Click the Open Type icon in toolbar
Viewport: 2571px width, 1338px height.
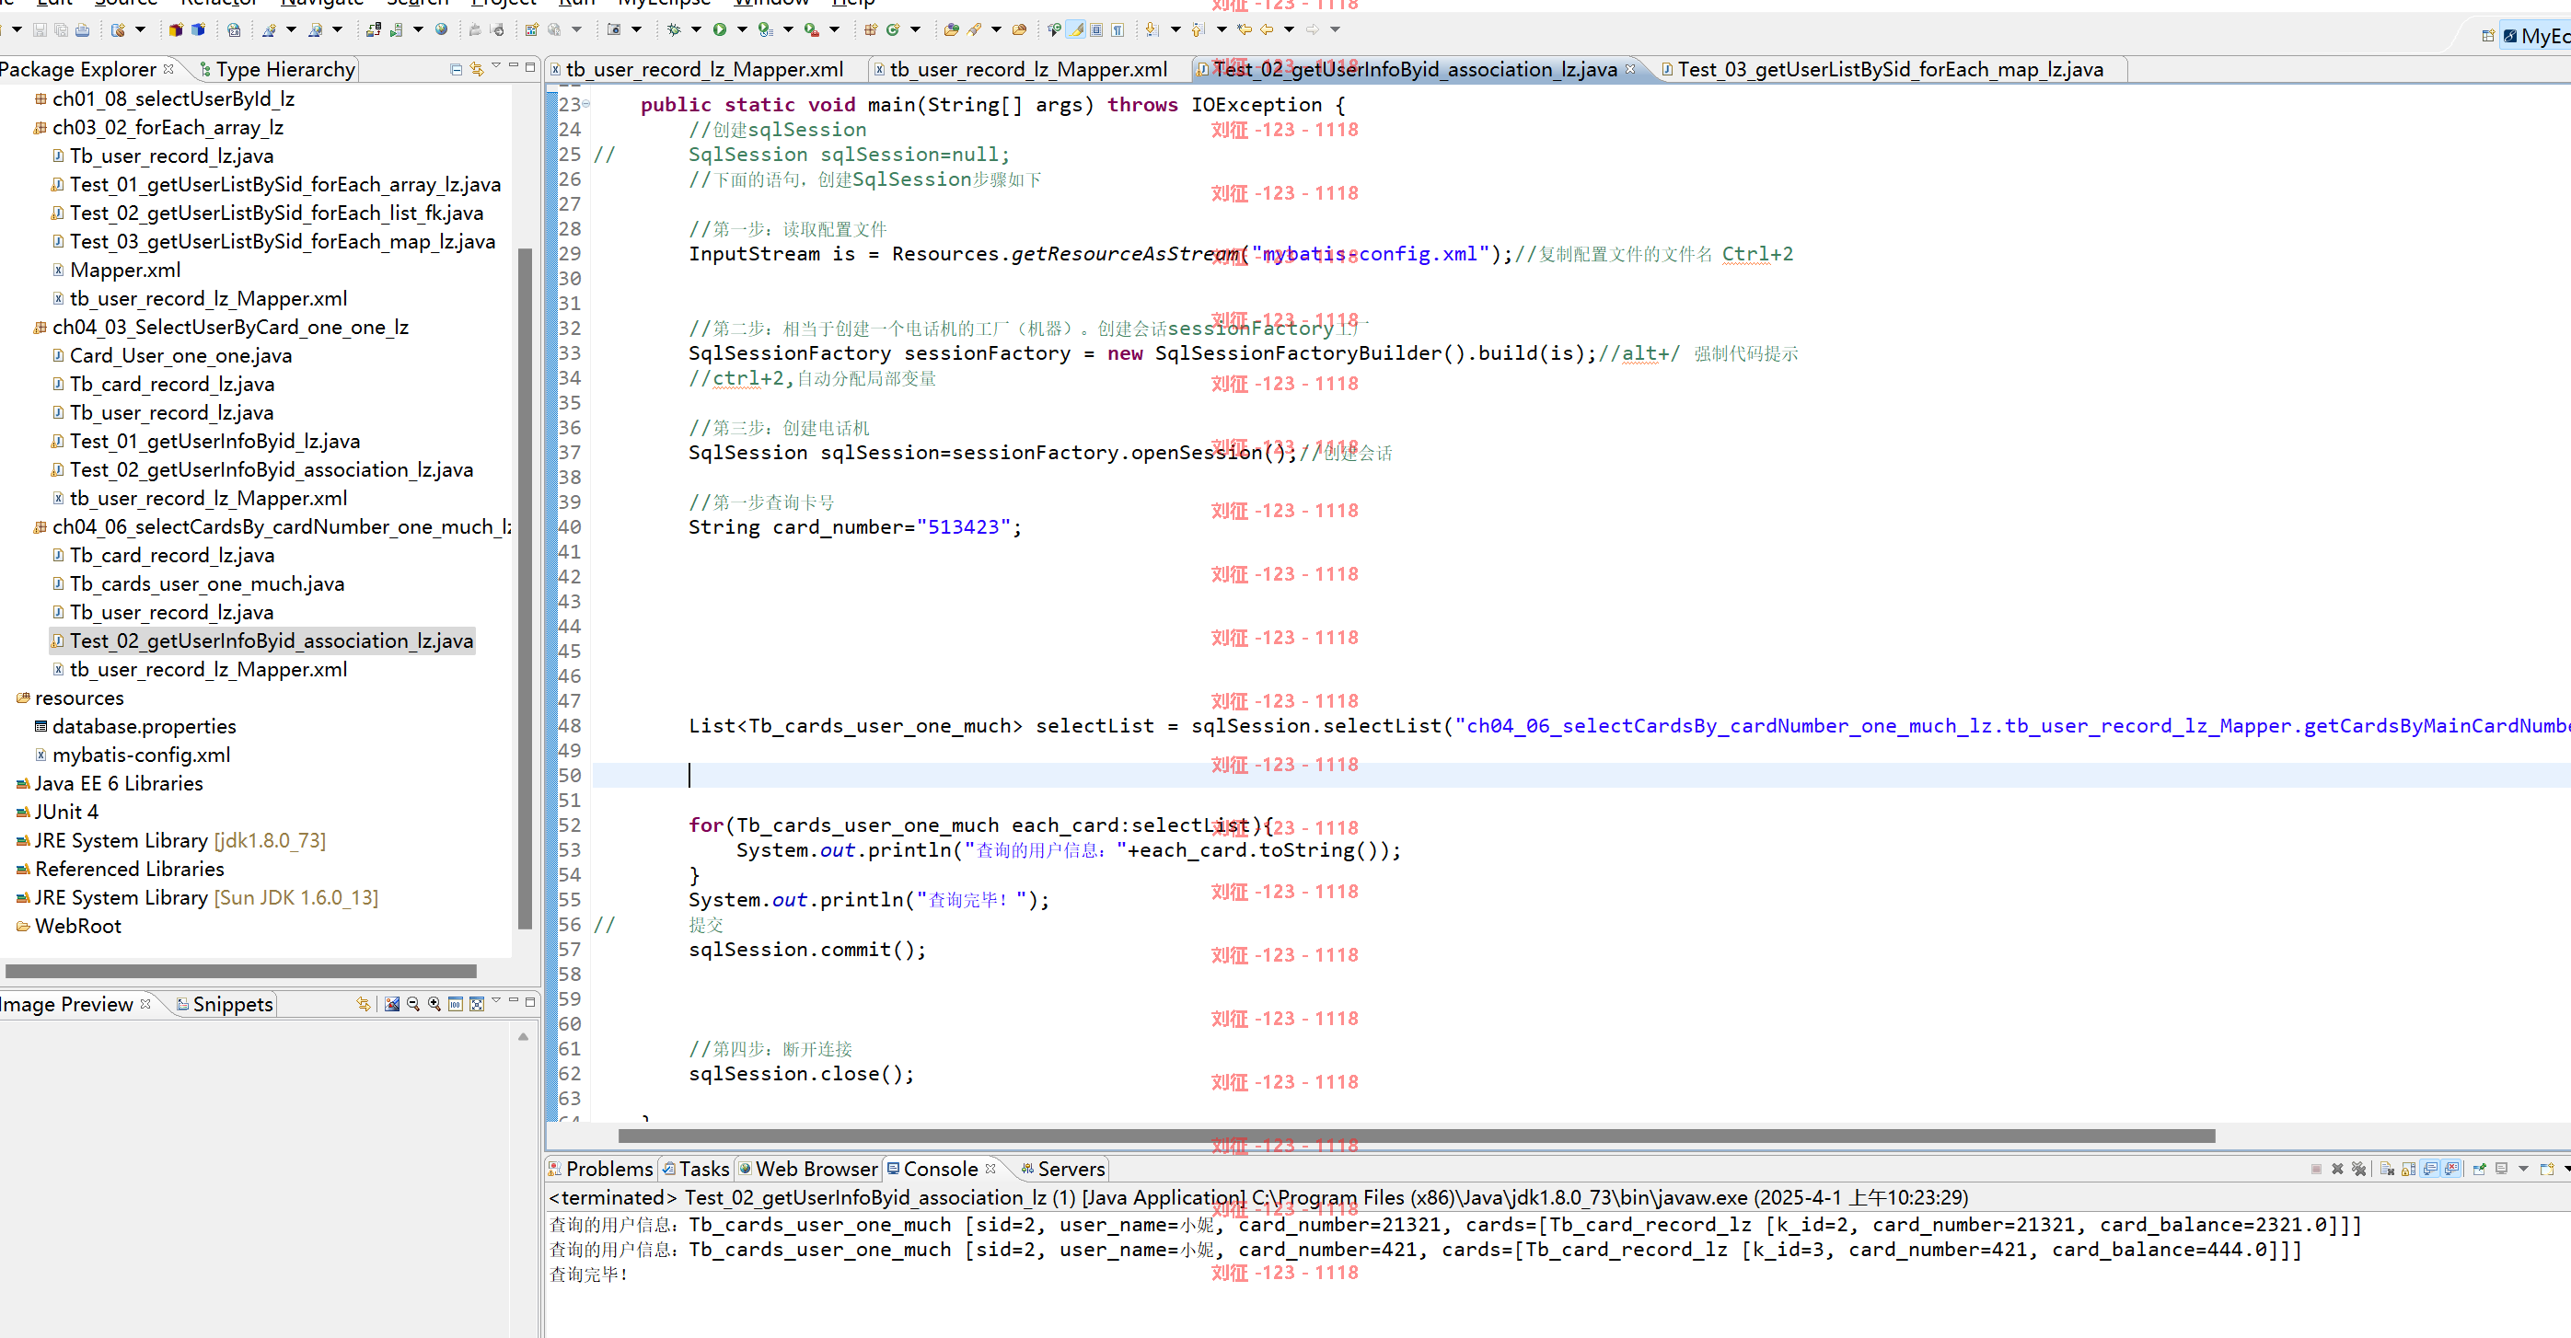[952, 30]
